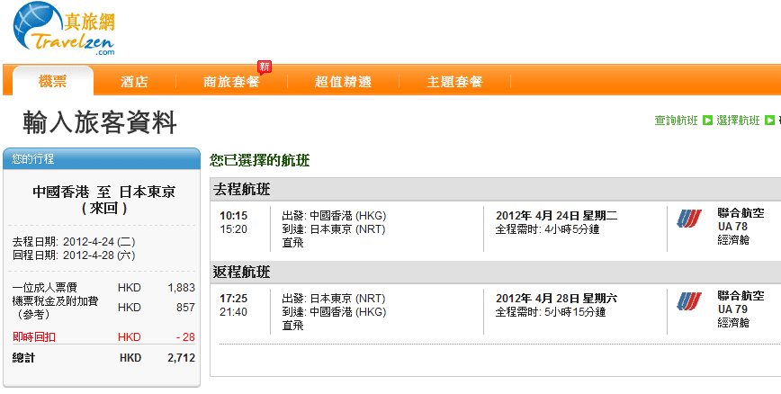Image resolution: width=781 pixels, height=394 pixels.
Task: Click the United Airlines logo for flight UA 79
Action: tap(689, 301)
